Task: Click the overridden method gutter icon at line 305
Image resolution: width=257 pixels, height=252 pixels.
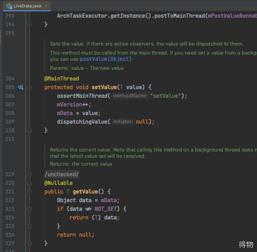Action: [20, 87]
